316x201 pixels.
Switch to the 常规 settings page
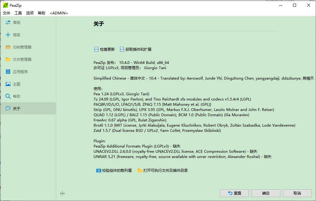tap(28, 22)
